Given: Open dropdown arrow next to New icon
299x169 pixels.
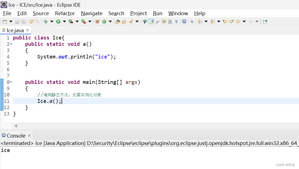Looking at the screenshot, I should tap(11, 22).
